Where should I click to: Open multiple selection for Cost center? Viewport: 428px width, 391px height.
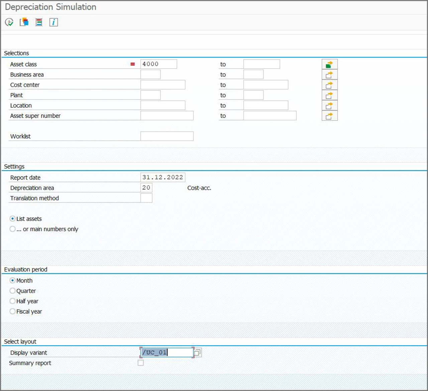tap(329, 84)
